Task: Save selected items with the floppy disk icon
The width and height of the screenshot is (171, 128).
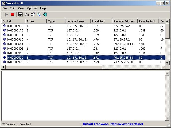Action: tap(20, 14)
